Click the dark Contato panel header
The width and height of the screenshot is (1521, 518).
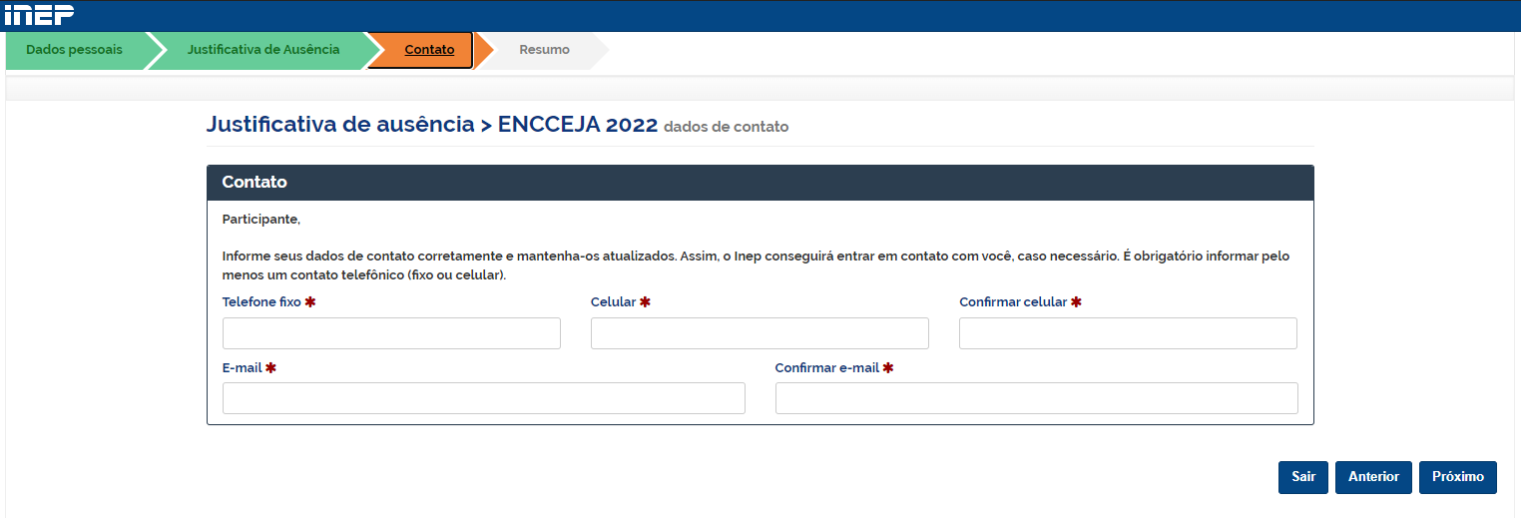(760, 183)
